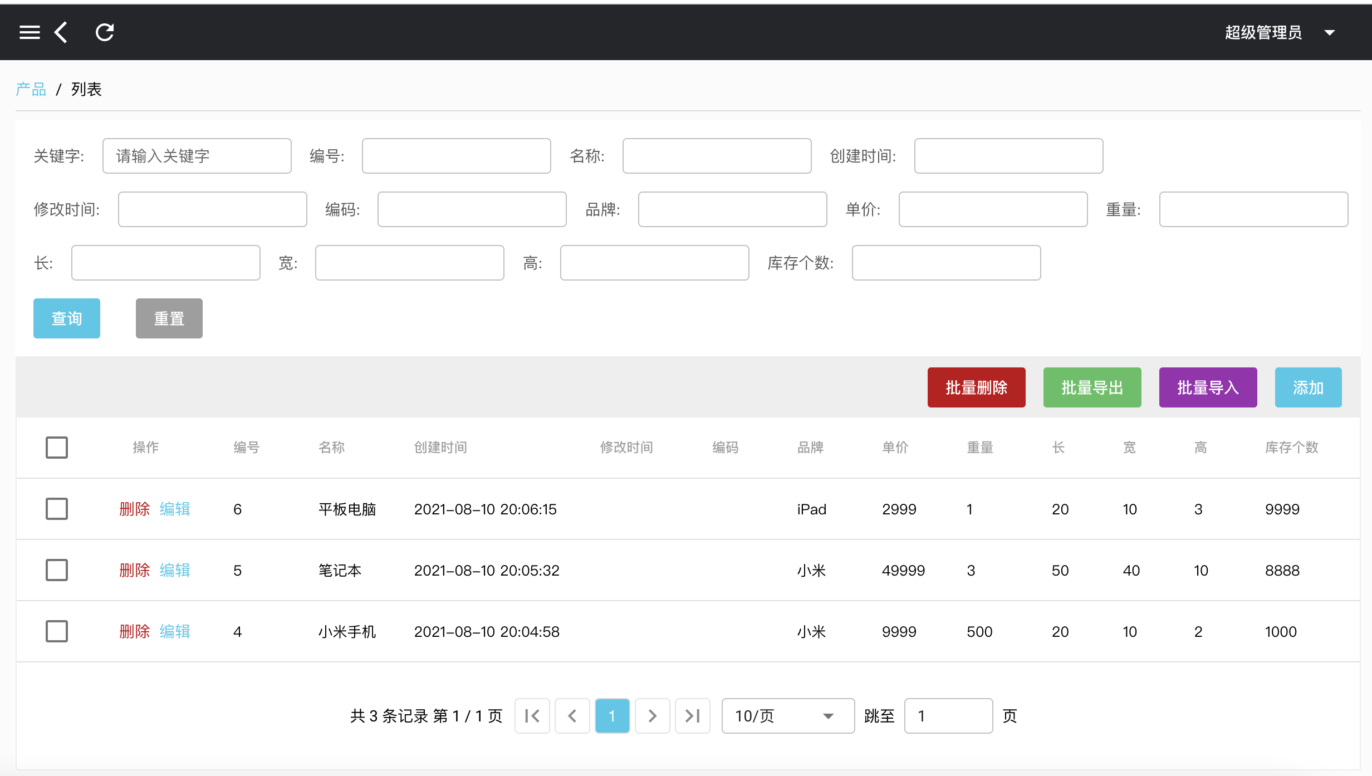Toggle the select-all header checkbox
The height and width of the screenshot is (776, 1372).
(57, 448)
